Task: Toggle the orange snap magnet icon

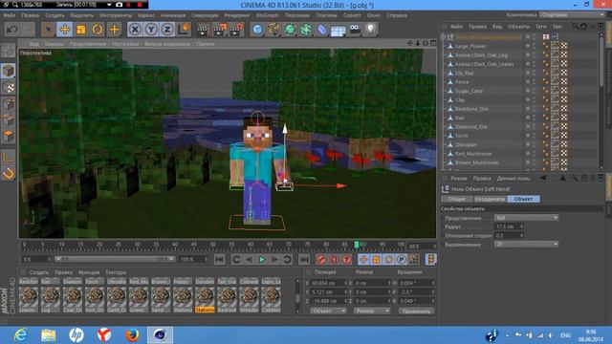Action: (9, 174)
